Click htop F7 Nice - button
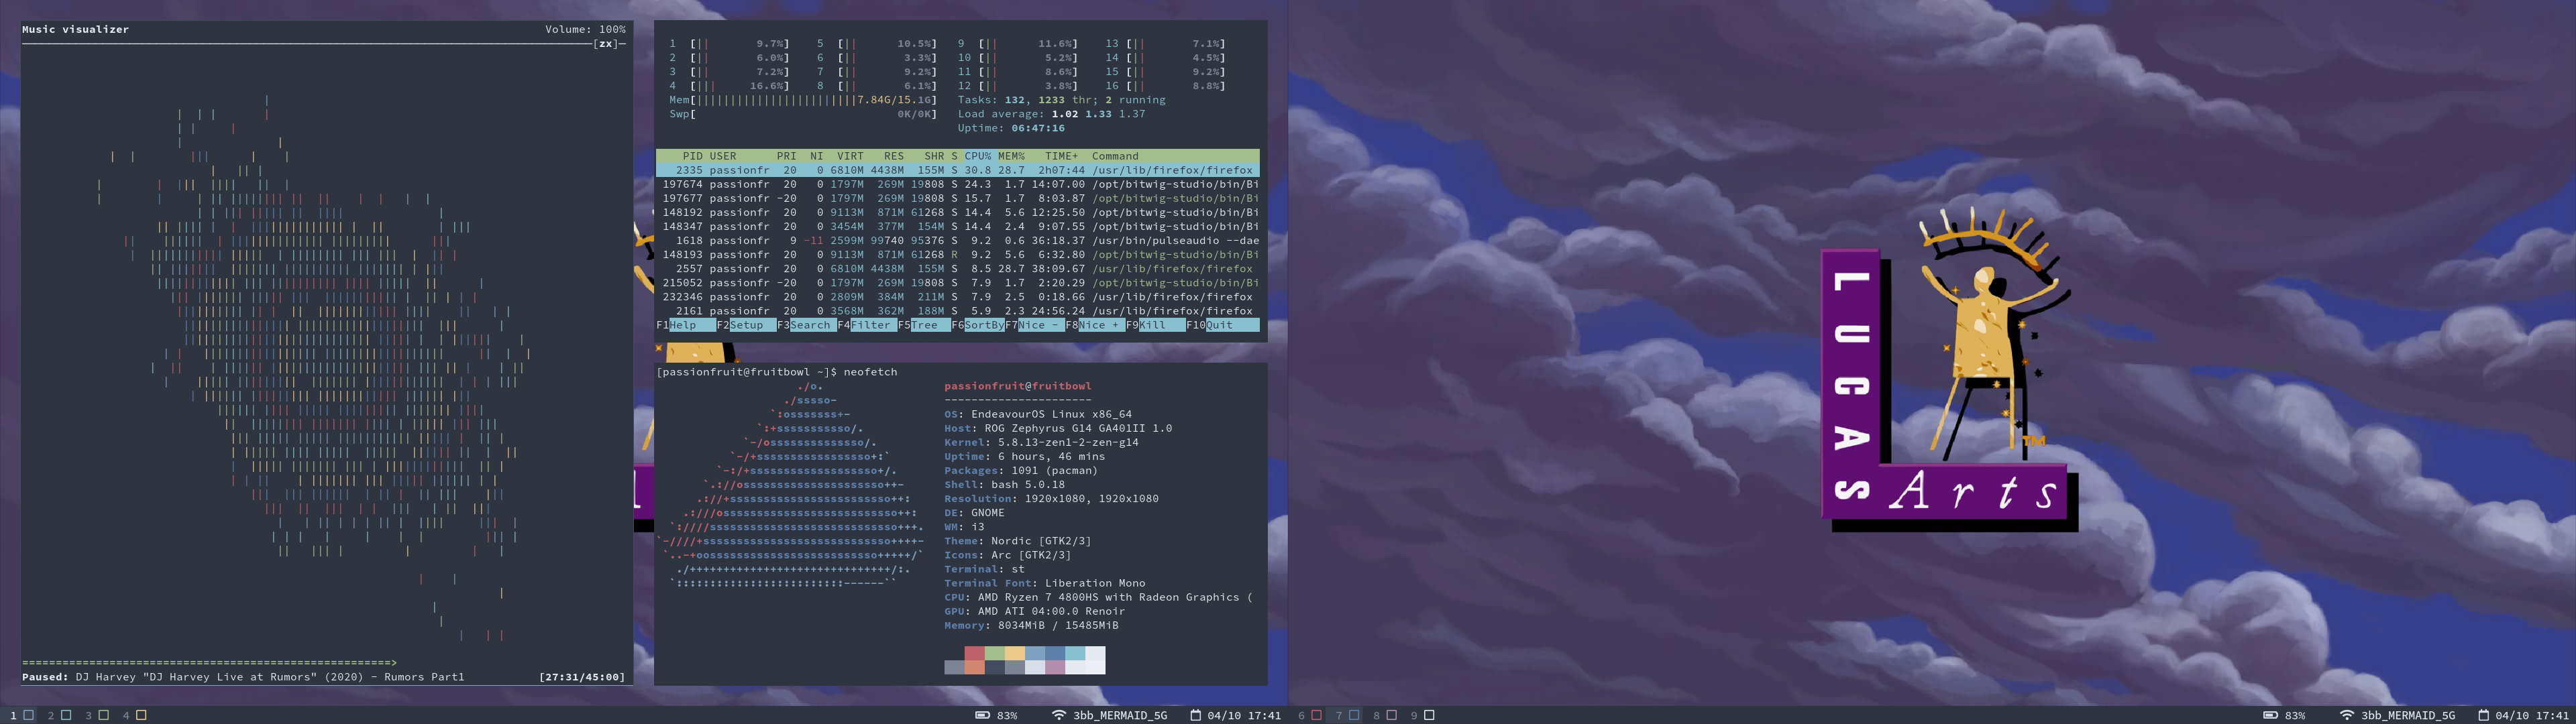This screenshot has width=2576, height=724. point(1035,325)
